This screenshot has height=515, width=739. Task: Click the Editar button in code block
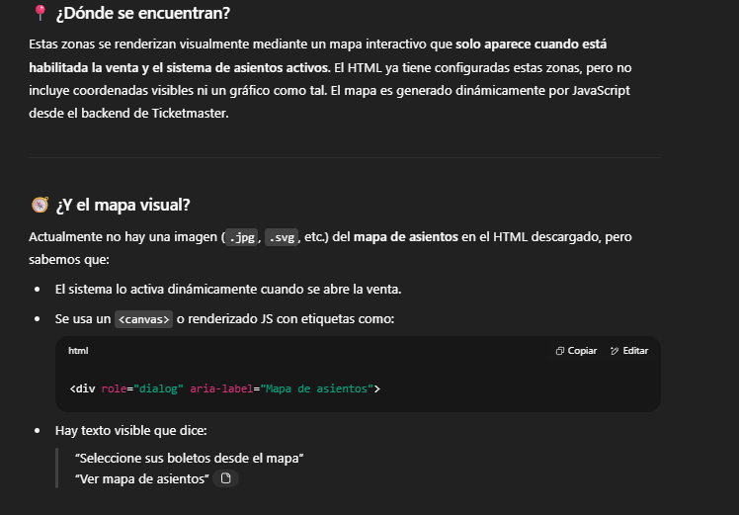point(629,351)
